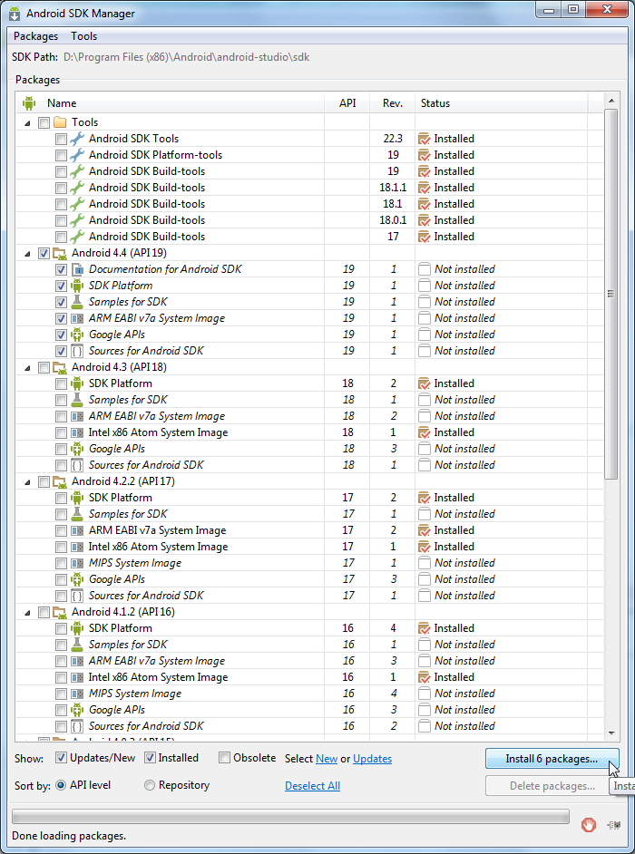Uncheck the Android 4.4 (API 19) group checkbox
This screenshot has height=854, width=635.
(44, 253)
